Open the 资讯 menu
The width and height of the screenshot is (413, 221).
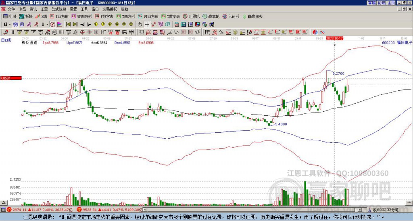(33, 9)
